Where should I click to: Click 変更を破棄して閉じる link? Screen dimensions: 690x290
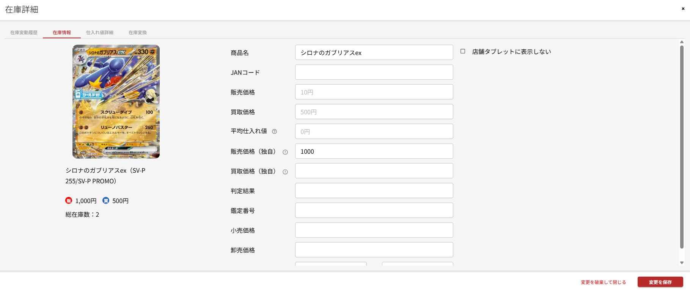[604, 282]
